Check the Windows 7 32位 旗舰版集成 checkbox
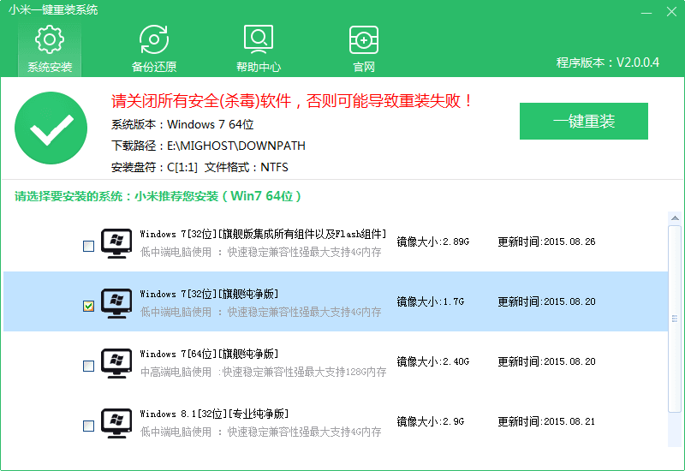Viewport: 685px width, 471px height. coord(88,246)
